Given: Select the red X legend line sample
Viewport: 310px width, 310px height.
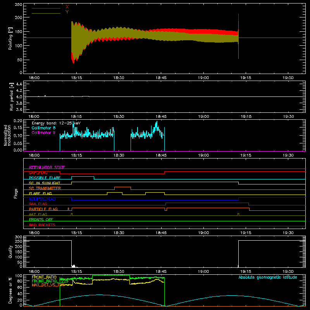Looking at the screenshot, I should point(46,8).
